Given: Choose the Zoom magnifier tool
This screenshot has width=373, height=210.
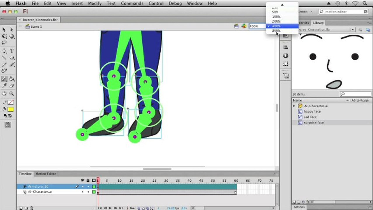Looking at the screenshot, I should 12,94.
